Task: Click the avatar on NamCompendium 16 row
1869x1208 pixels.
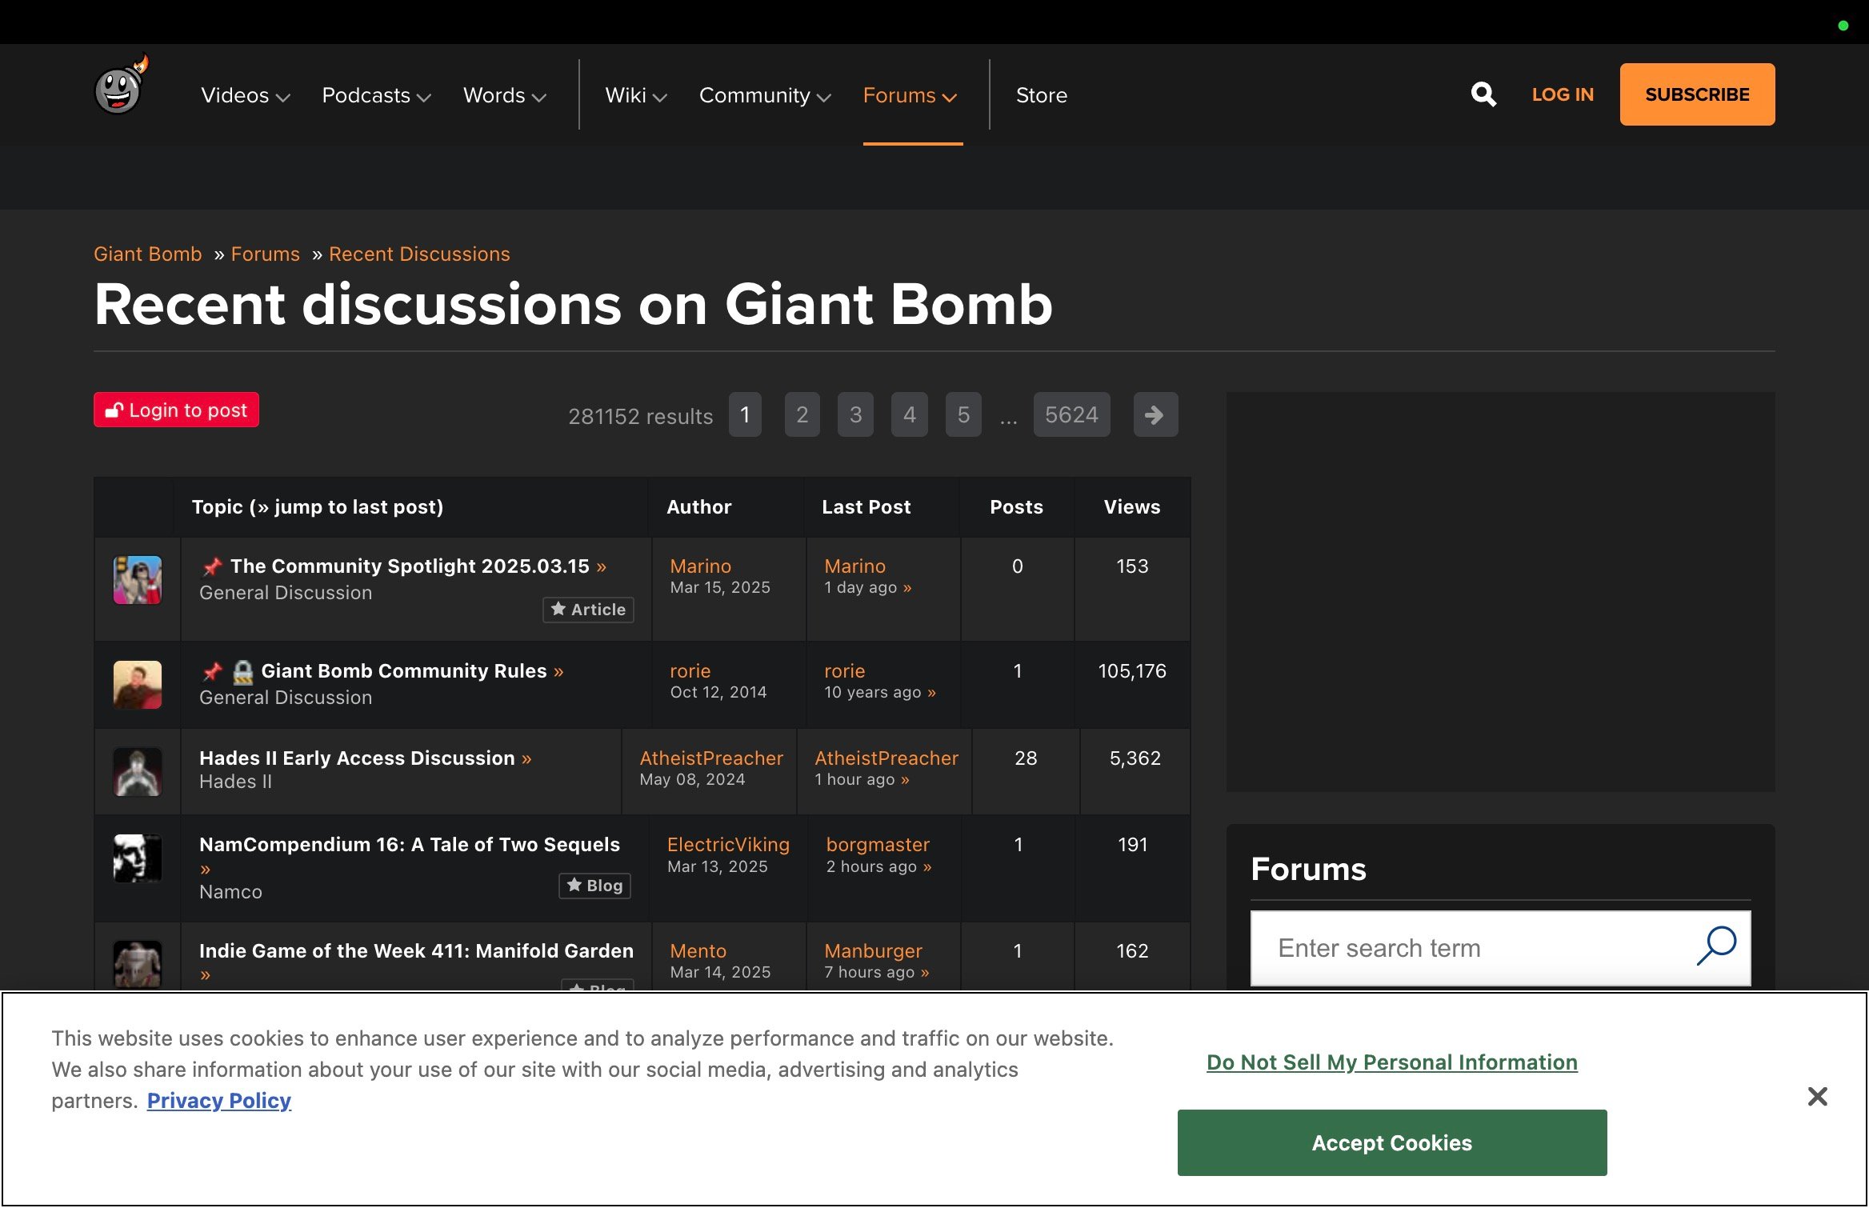Action: point(138,858)
